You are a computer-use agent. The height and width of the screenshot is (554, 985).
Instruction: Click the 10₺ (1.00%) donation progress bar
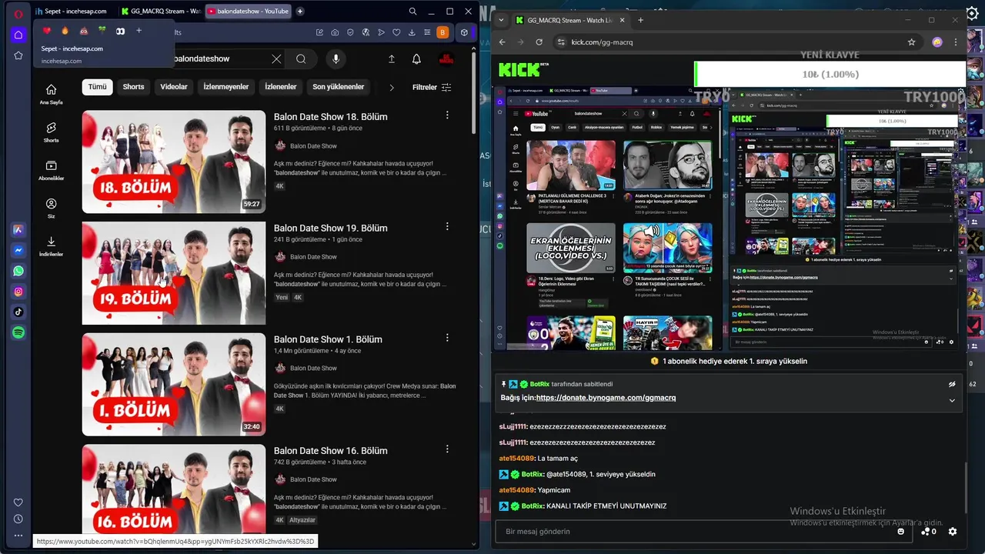click(830, 75)
